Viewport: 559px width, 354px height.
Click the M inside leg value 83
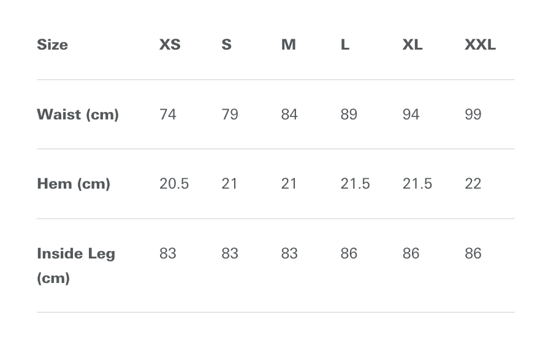pos(289,254)
